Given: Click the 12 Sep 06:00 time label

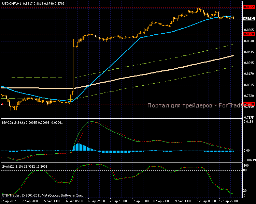Looking at the screenshot, I should coord(207,201).
